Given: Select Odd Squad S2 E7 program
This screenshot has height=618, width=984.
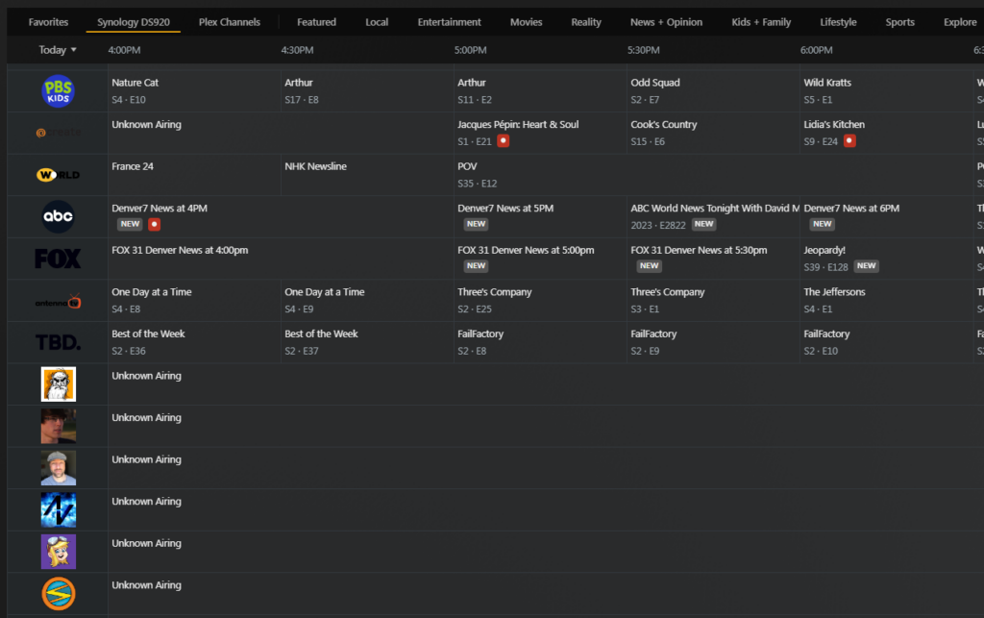Looking at the screenshot, I should 713,91.
